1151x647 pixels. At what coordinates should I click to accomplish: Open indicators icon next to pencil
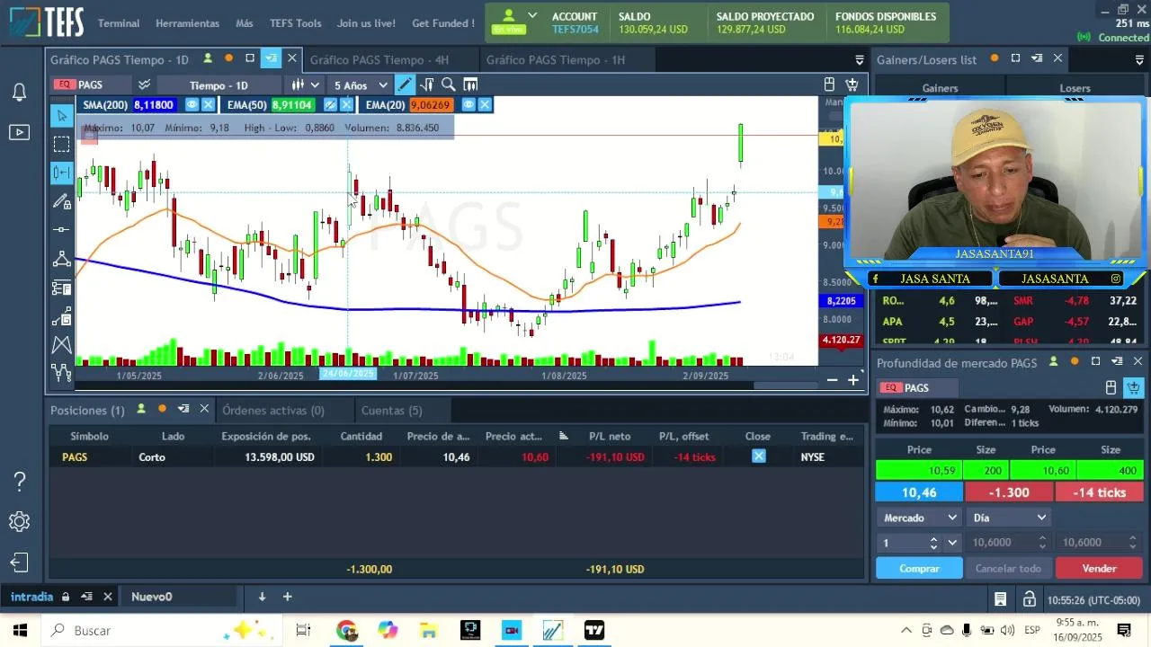coord(426,84)
